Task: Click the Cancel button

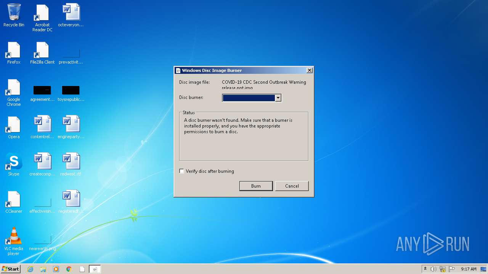Action: (x=292, y=186)
